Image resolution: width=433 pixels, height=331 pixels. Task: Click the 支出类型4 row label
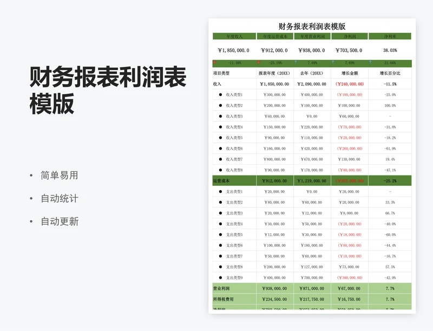(234, 224)
